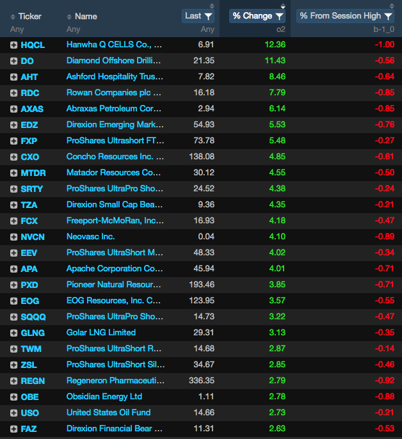Edit the Ticker filter field showing Any
Screen dimensions: 402x439
coord(17,29)
